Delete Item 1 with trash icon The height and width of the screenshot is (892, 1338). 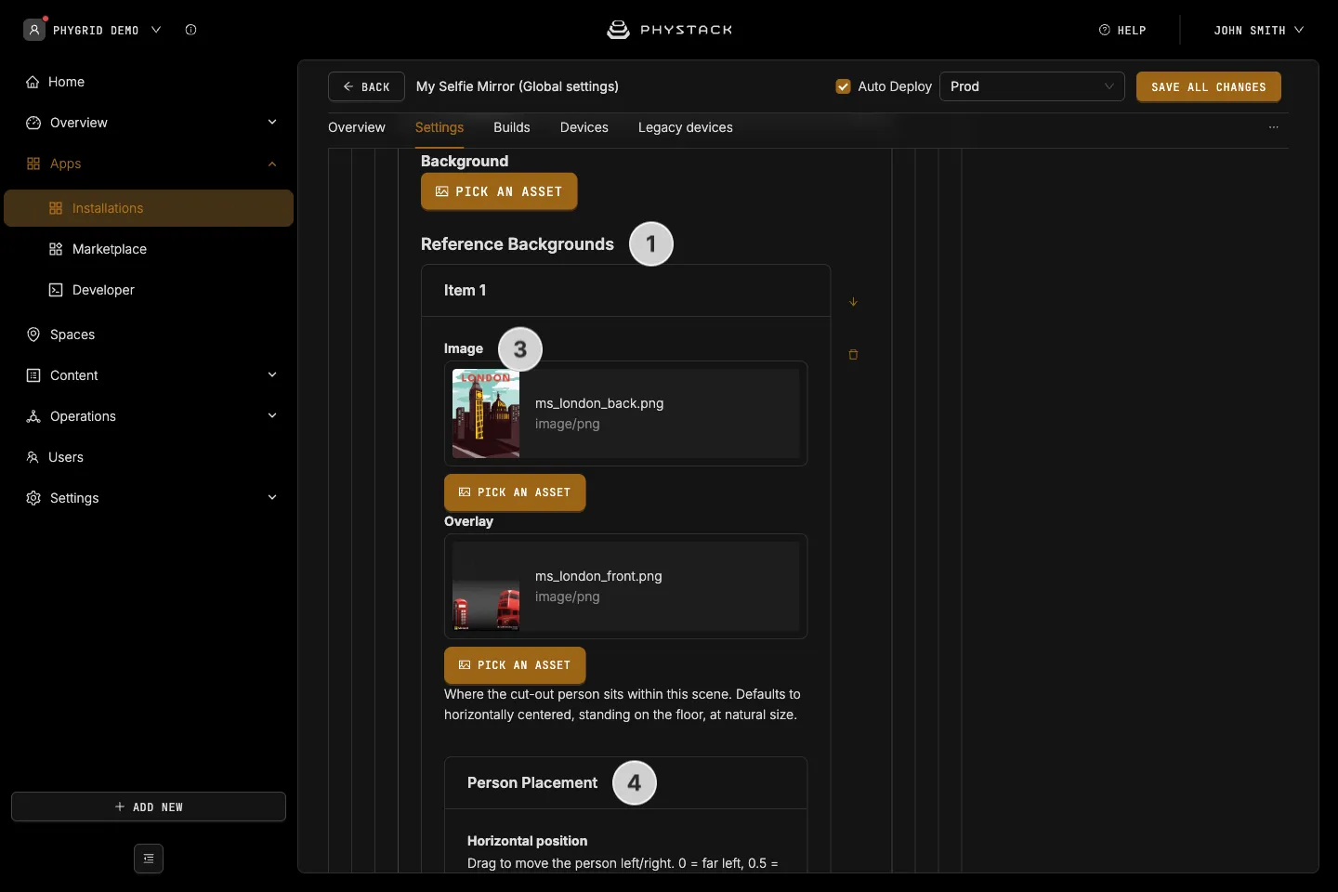pyautogui.click(x=853, y=354)
